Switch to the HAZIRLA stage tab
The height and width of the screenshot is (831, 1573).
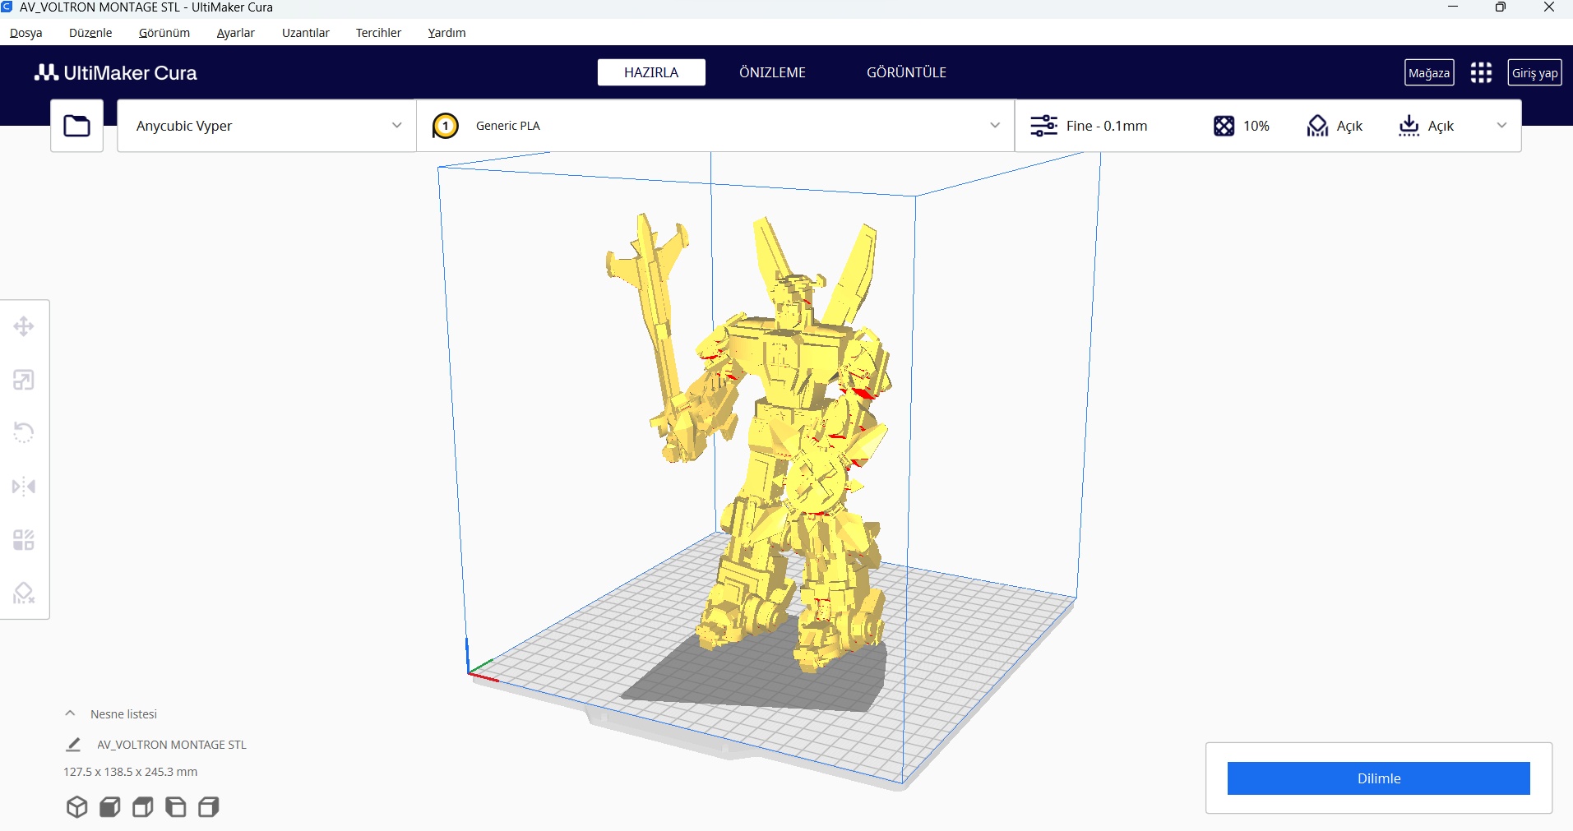point(651,72)
